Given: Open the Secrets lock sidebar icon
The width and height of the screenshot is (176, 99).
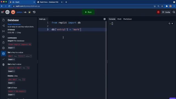Looking at the screenshot, I should pos(4,42).
